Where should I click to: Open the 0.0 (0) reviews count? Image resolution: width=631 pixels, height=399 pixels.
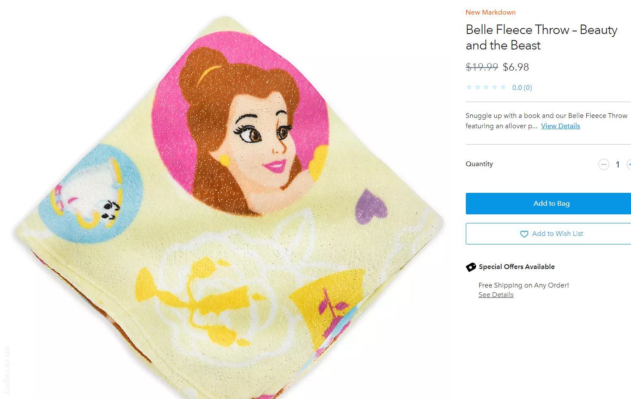coord(522,88)
